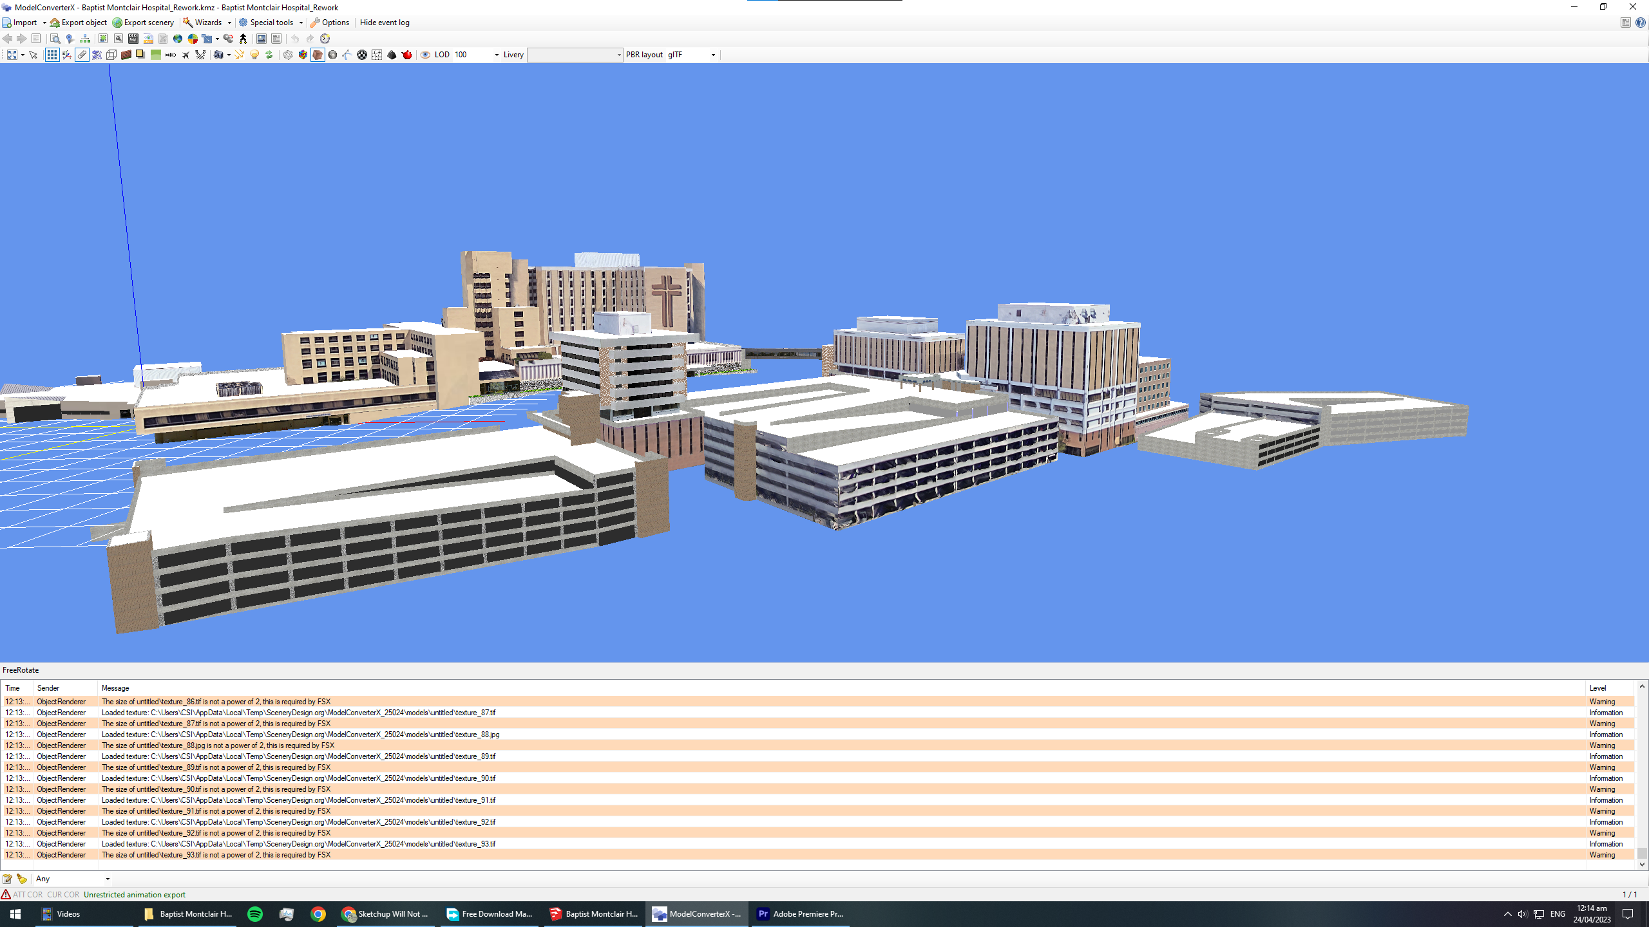Open the globe earth icon tool
1649x927 pixels.
coord(178,39)
